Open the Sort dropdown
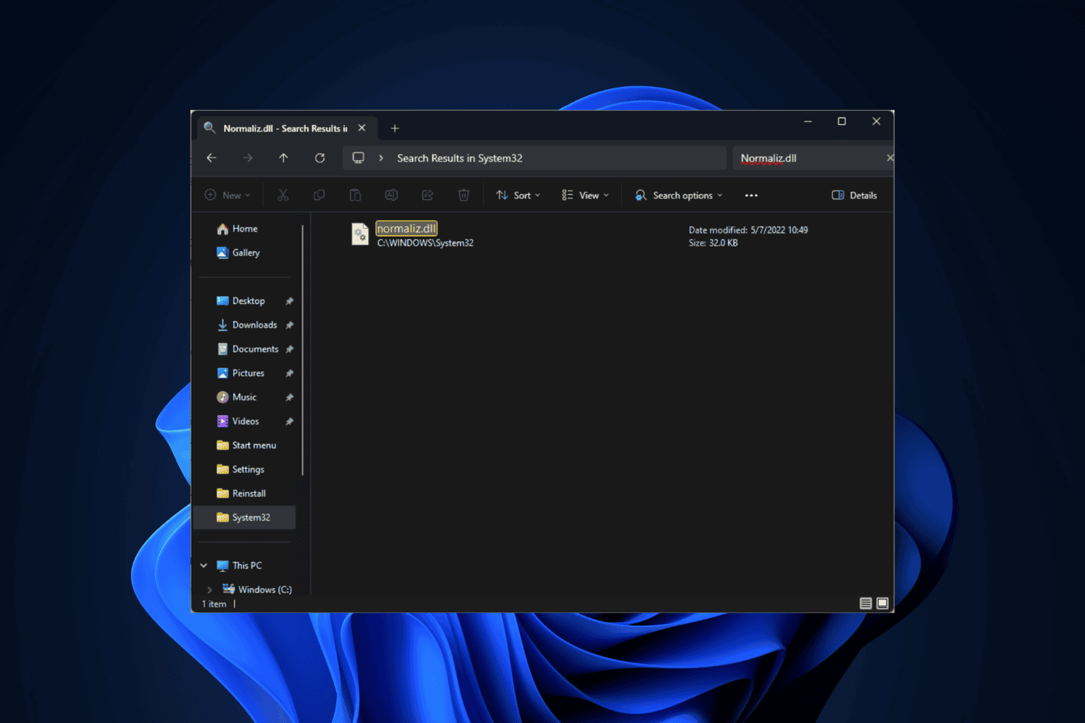 (x=518, y=196)
